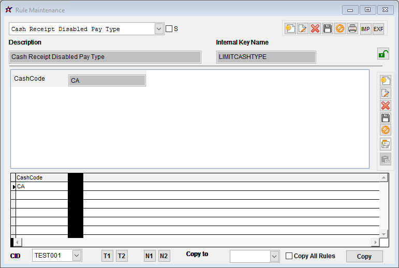Toggle the S checkbox
This screenshot has width=399, height=268.
[x=169, y=29]
